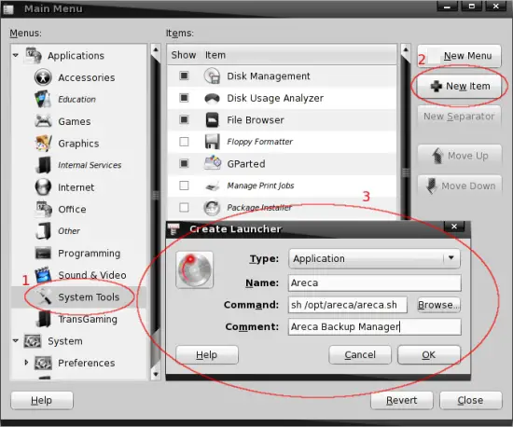Image resolution: width=513 pixels, height=427 pixels.
Task: Click the Disk Usage Analyzer icon
Action: coord(212,98)
